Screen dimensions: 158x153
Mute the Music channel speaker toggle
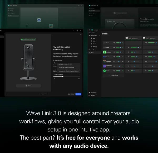click(x=114, y=71)
